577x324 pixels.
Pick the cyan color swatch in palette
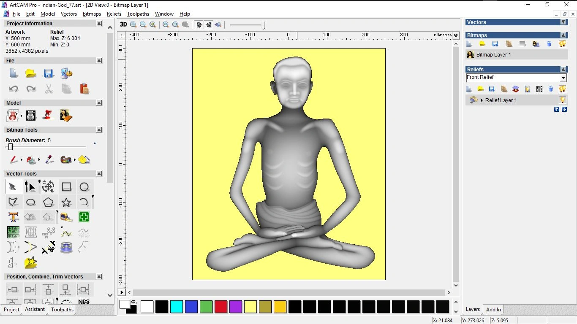tap(177, 307)
